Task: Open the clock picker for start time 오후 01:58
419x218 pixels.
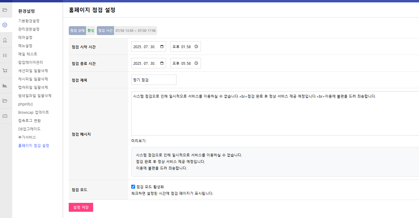Action: pyautogui.click(x=196, y=47)
